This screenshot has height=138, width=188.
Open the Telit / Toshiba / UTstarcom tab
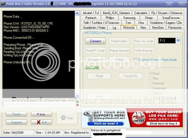pos(101,23)
